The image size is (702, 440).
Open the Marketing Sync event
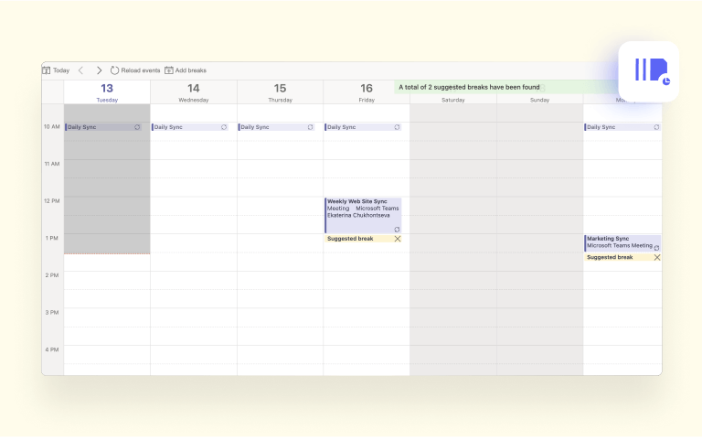click(622, 242)
